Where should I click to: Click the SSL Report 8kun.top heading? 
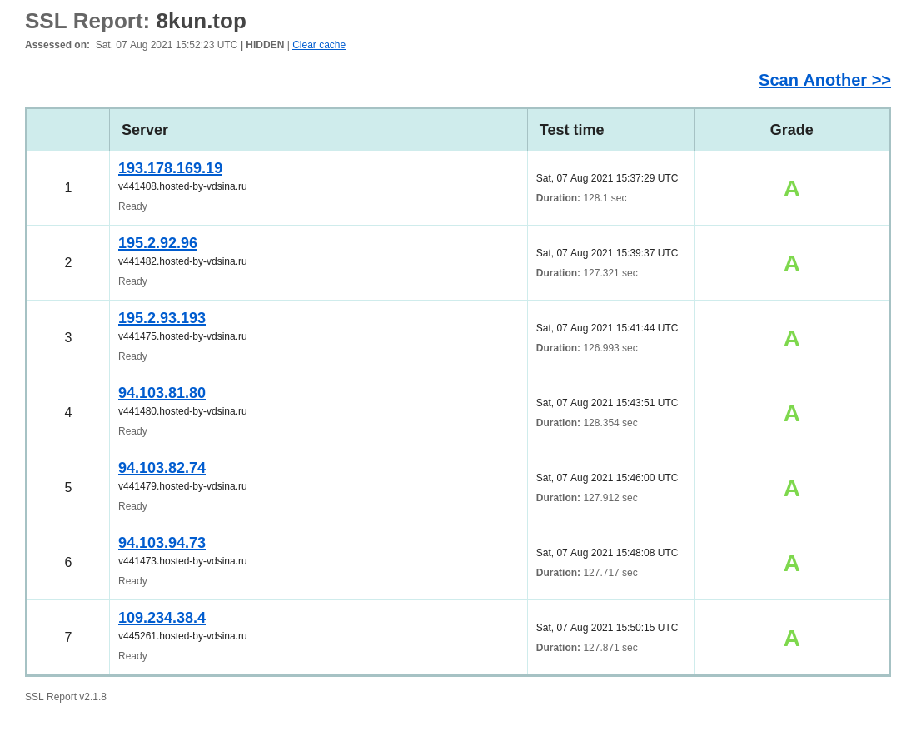pyautogui.click(x=136, y=21)
